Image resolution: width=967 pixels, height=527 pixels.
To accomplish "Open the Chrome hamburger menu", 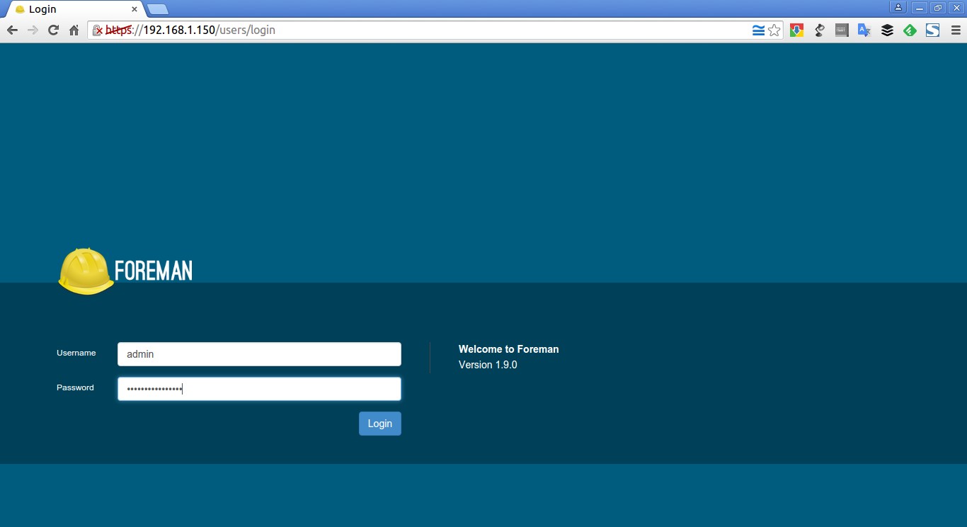I will (x=957, y=30).
